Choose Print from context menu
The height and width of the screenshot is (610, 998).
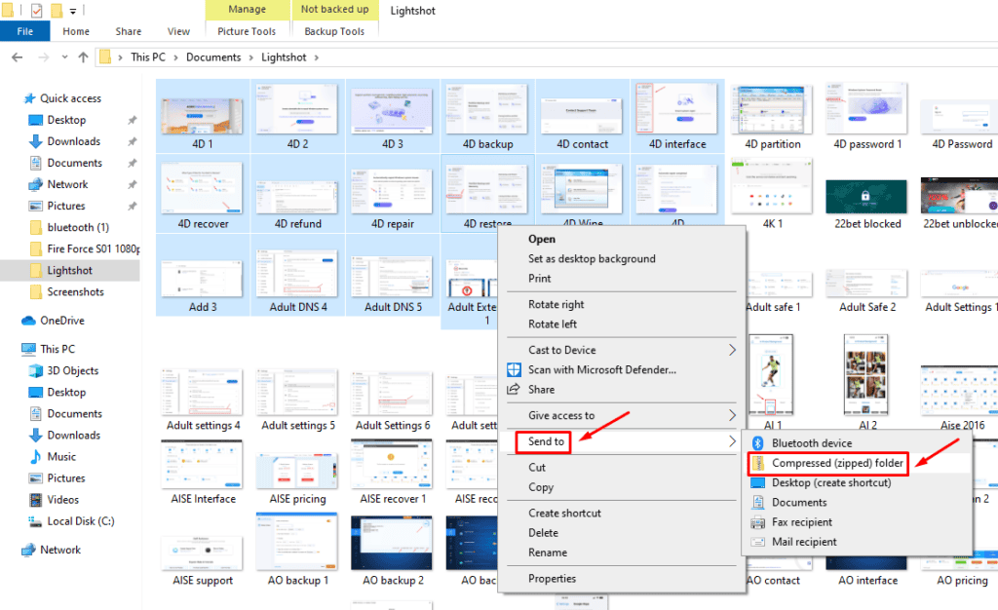click(x=539, y=279)
